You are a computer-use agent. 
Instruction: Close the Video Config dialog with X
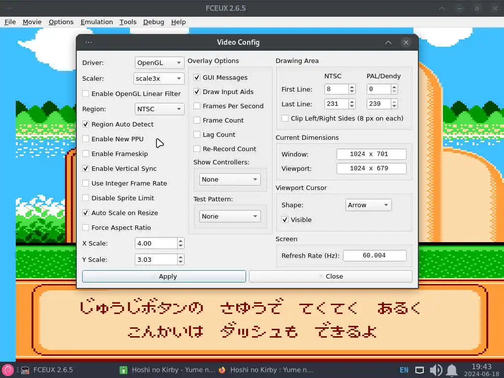406,42
